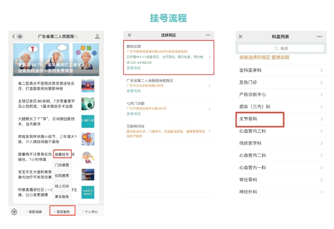Open the three-dots menu on 科室列表 page
The height and width of the screenshot is (229, 334).
(319, 36)
